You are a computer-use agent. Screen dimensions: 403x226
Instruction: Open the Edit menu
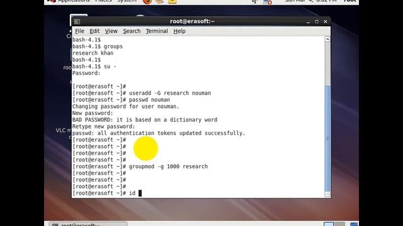pyautogui.click(x=94, y=31)
